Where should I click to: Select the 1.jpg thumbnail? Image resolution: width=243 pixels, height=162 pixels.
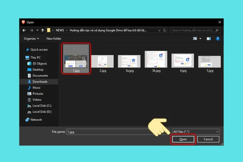coord(76,59)
